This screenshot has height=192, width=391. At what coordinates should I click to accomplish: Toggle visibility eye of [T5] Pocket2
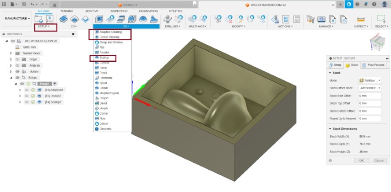(27, 96)
